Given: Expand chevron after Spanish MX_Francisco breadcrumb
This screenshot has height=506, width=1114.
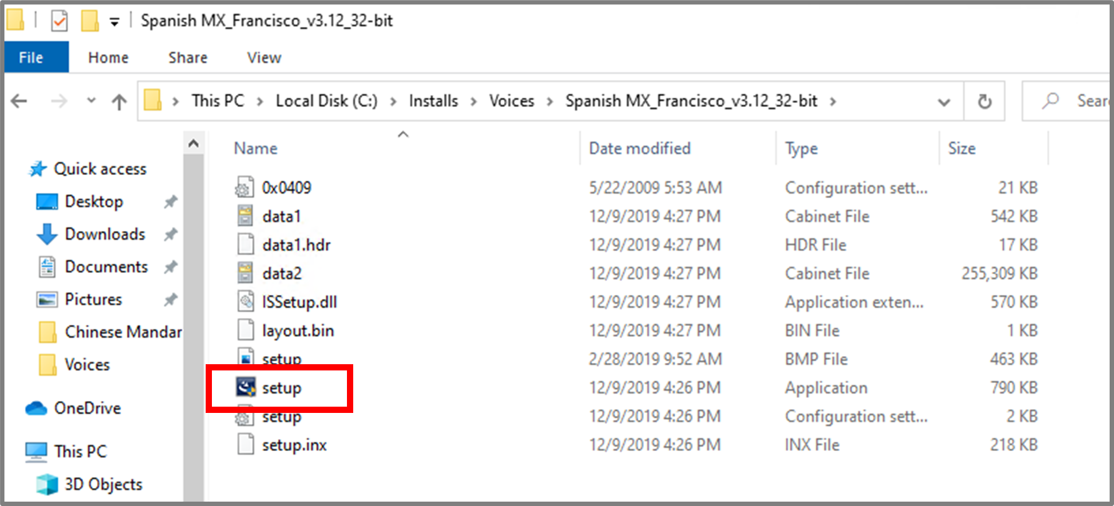Looking at the screenshot, I should pyautogui.click(x=833, y=102).
